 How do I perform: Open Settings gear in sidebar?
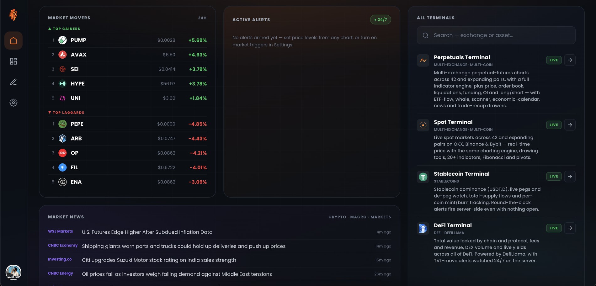pyautogui.click(x=13, y=103)
